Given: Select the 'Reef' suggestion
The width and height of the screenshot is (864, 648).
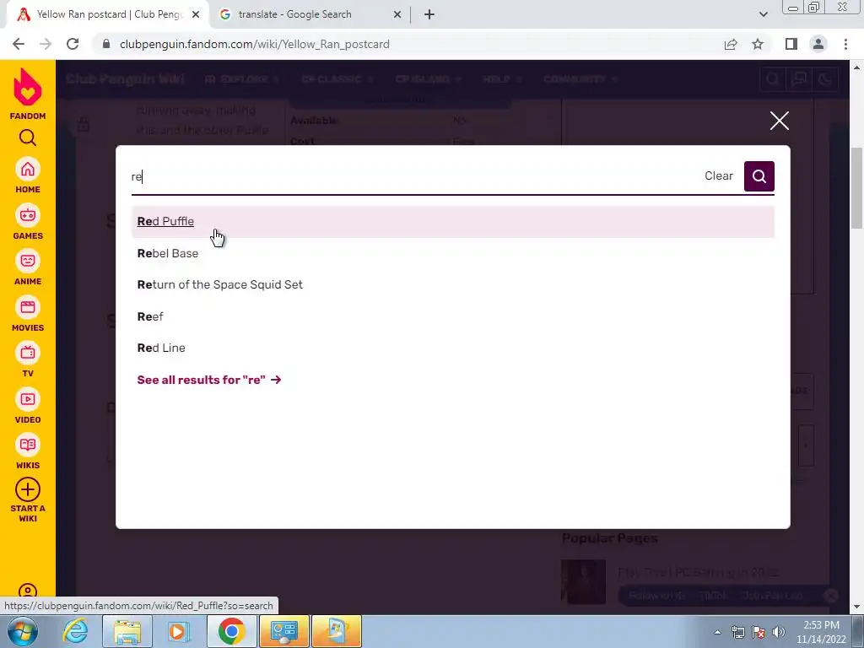Looking at the screenshot, I should pyautogui.click(x=453, y=316).
